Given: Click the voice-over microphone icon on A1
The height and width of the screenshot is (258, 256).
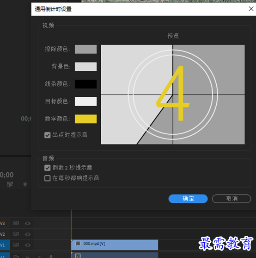Looking at the screenshot, I should pyautogui.click(x=51, y=256).
